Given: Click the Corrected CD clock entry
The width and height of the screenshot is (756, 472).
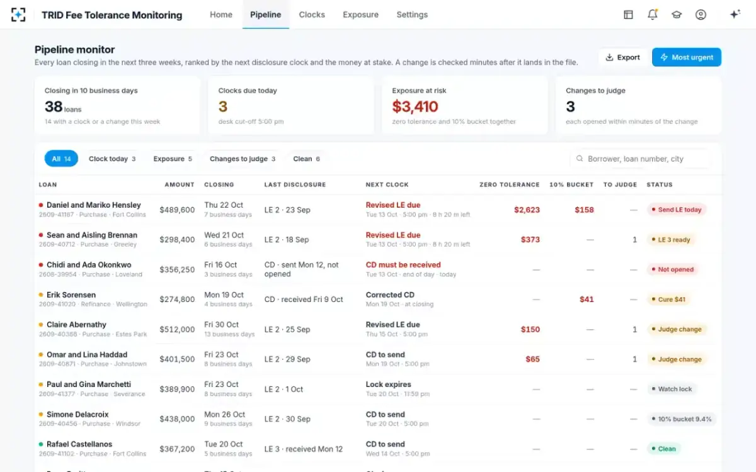Looking at the screenshot, I should point(390,295).
